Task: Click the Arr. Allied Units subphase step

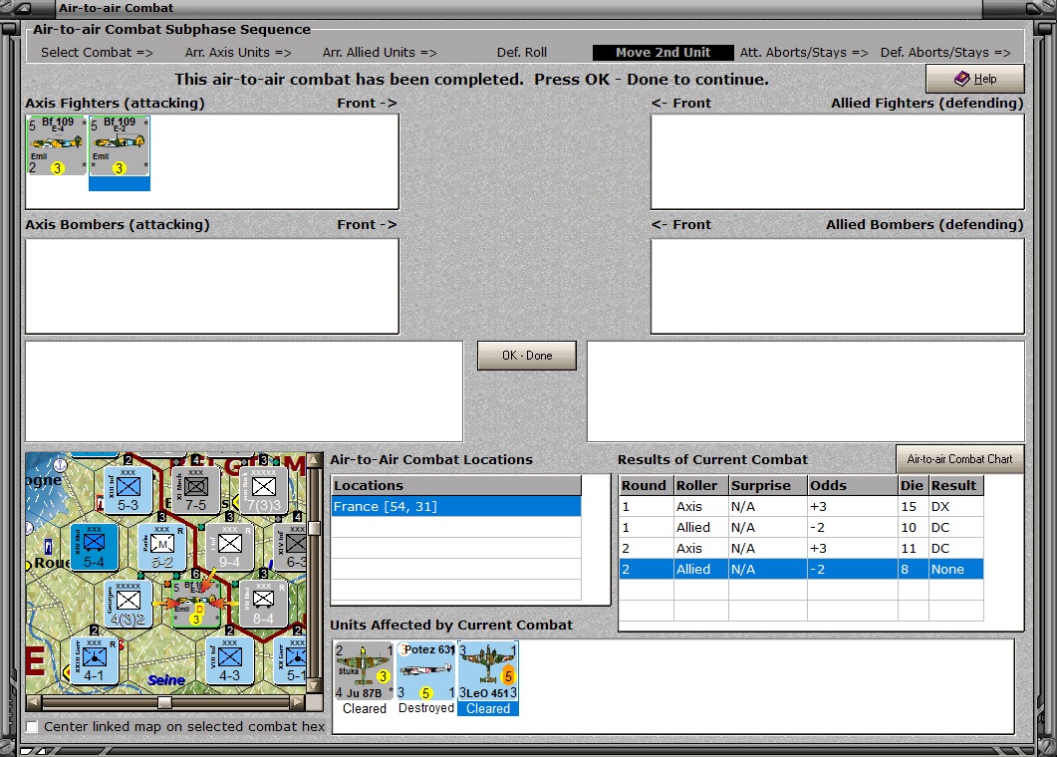Action: pos(380,52)
